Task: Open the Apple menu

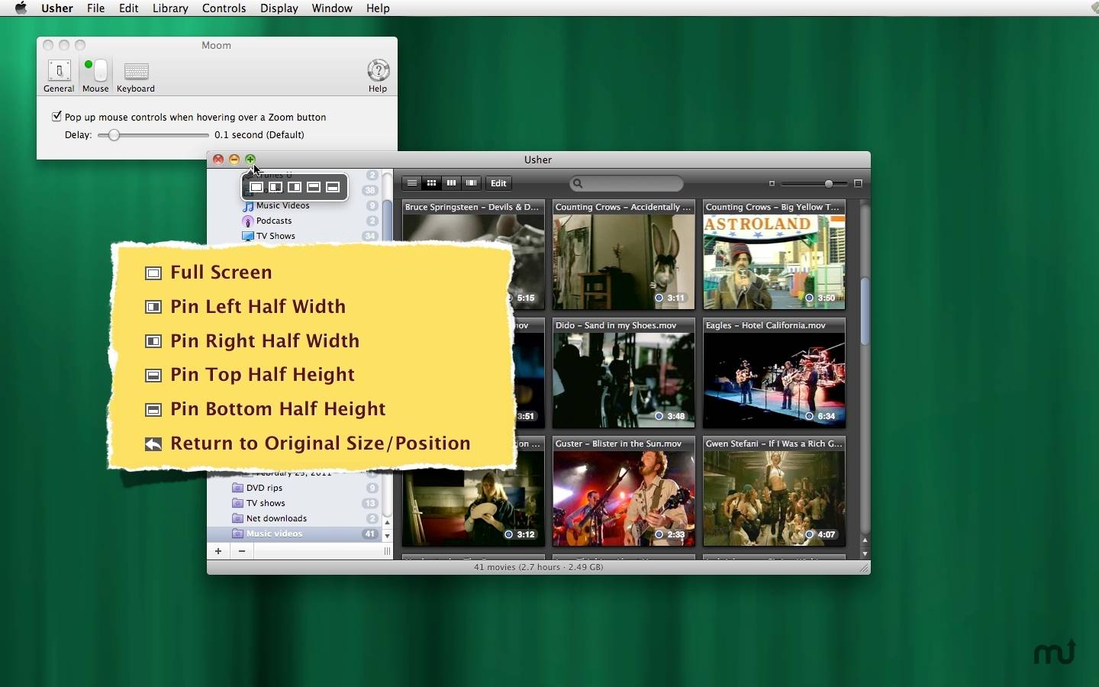Action: pyautogui.click(x=21, y=8)
